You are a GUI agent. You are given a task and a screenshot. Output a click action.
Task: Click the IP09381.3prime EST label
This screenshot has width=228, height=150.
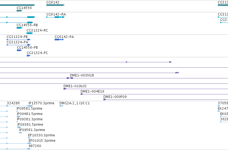30,119
